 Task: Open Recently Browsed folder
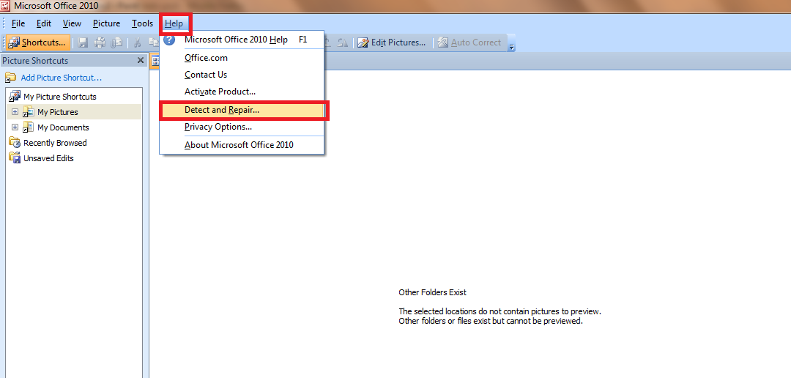coord(55,143)
